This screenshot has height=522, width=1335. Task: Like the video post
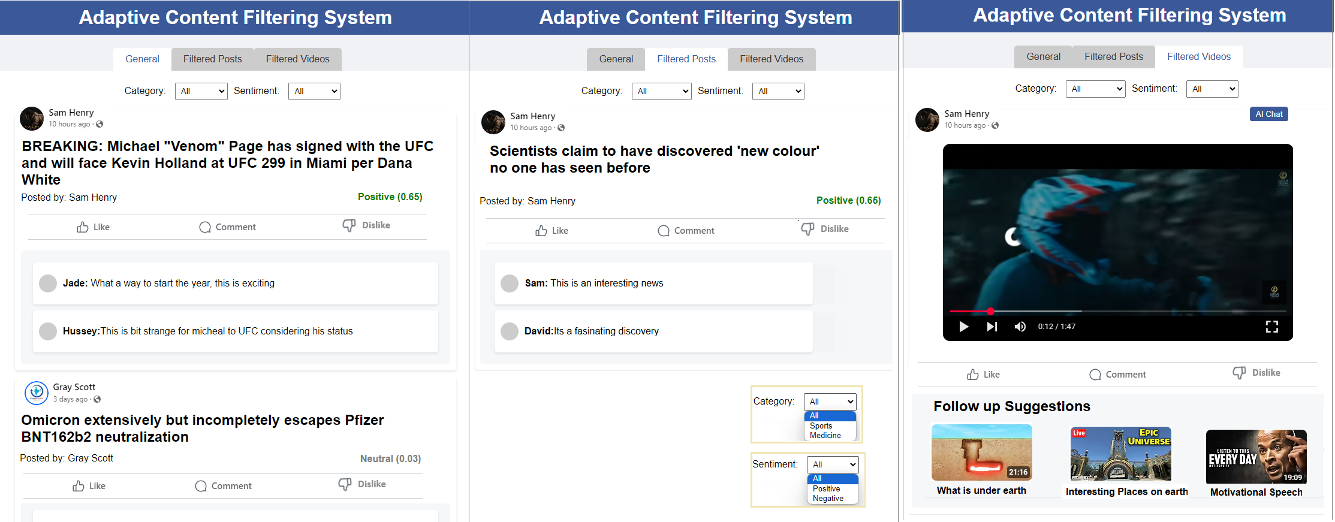tap(983, 375)
